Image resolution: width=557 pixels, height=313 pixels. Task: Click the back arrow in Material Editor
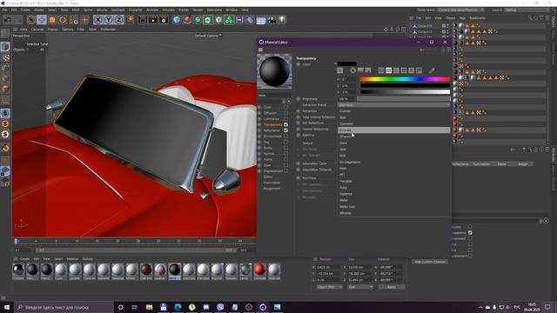coord(422,50)
